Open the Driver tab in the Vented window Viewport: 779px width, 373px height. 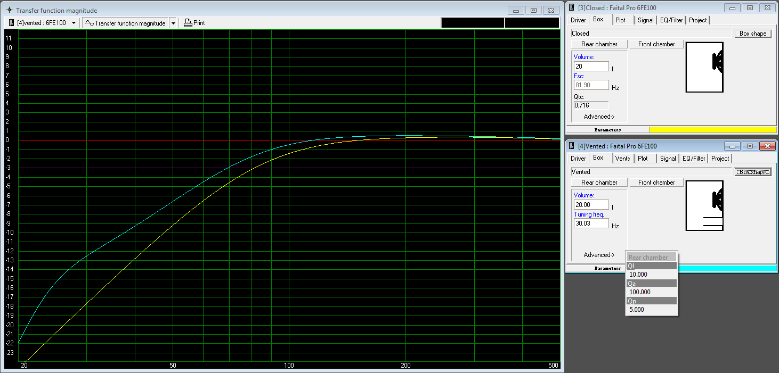[x=578, y=159]
